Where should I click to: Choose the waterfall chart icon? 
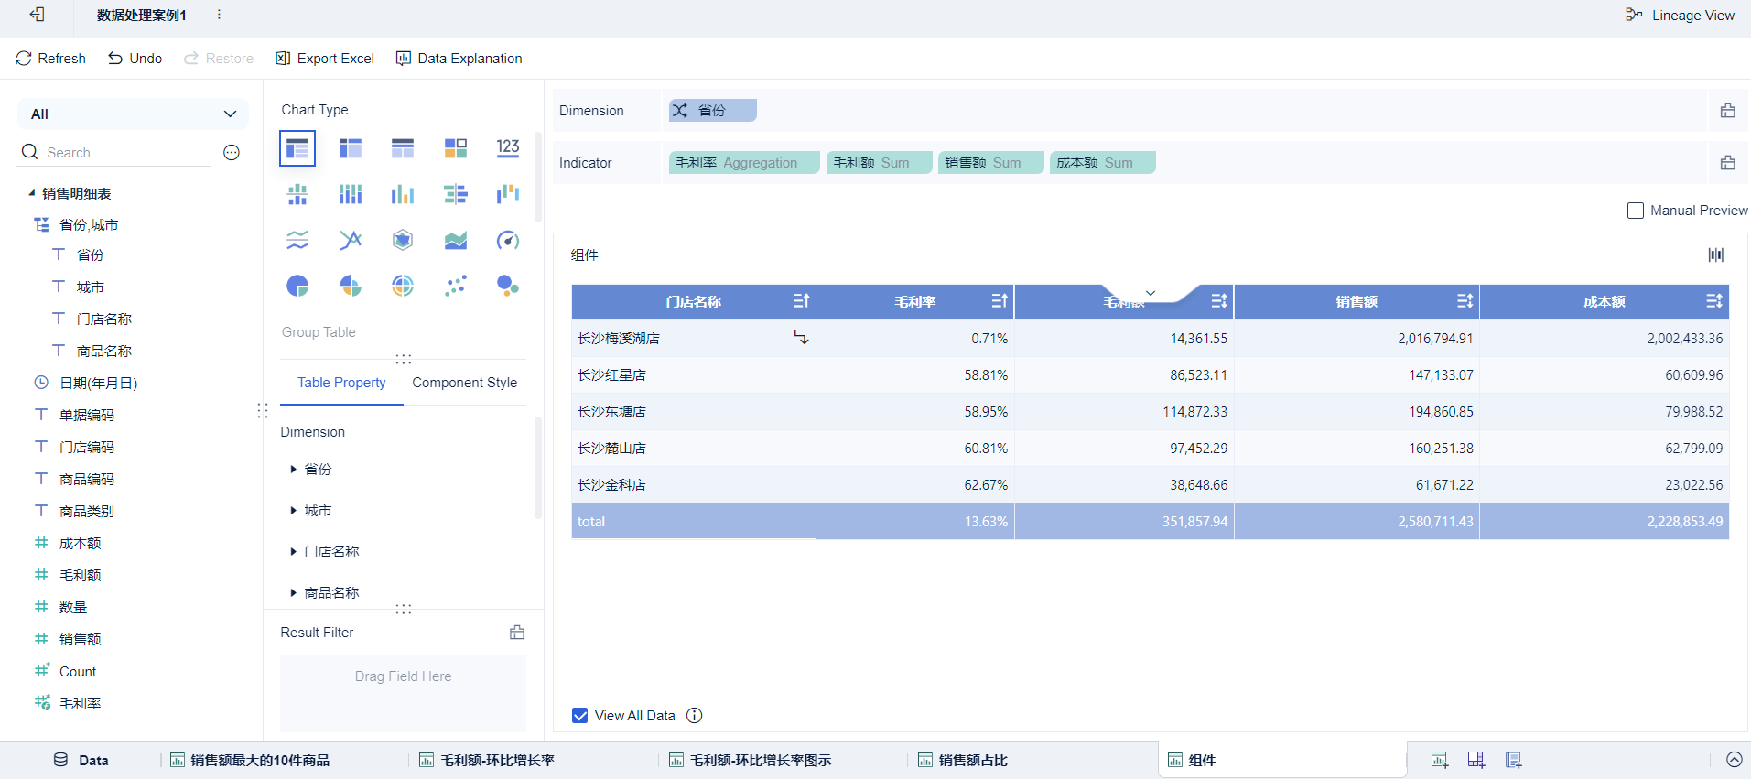tap(508, 194)
